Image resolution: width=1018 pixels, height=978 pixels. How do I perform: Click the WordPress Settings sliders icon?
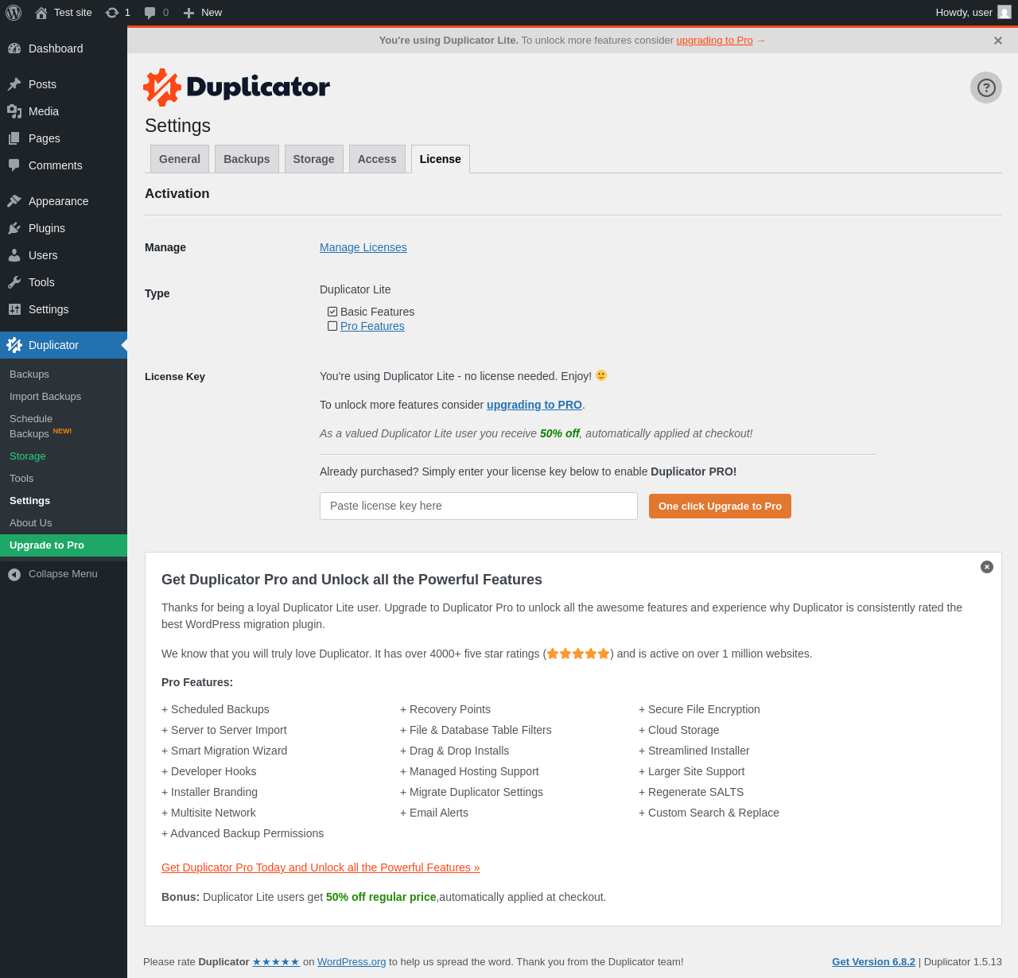click(14, 309)
